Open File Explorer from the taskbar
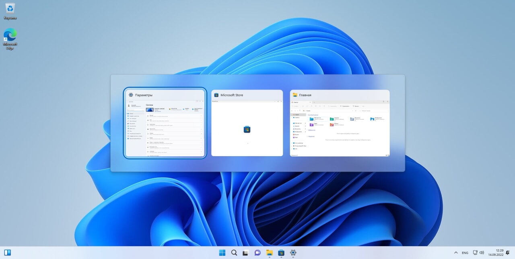The width and height of the screenshot is (515, 259). tap(269, 253)
